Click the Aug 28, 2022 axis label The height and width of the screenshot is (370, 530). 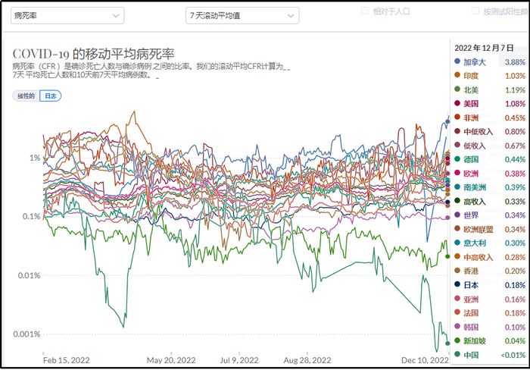(307, 360)
